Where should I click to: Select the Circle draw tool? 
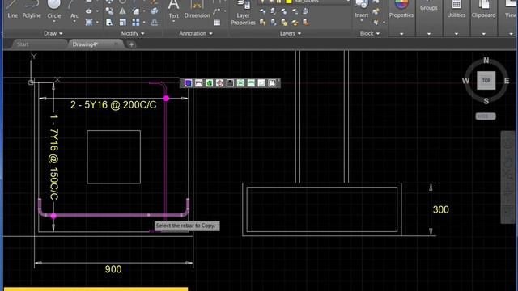coord(54,9)
